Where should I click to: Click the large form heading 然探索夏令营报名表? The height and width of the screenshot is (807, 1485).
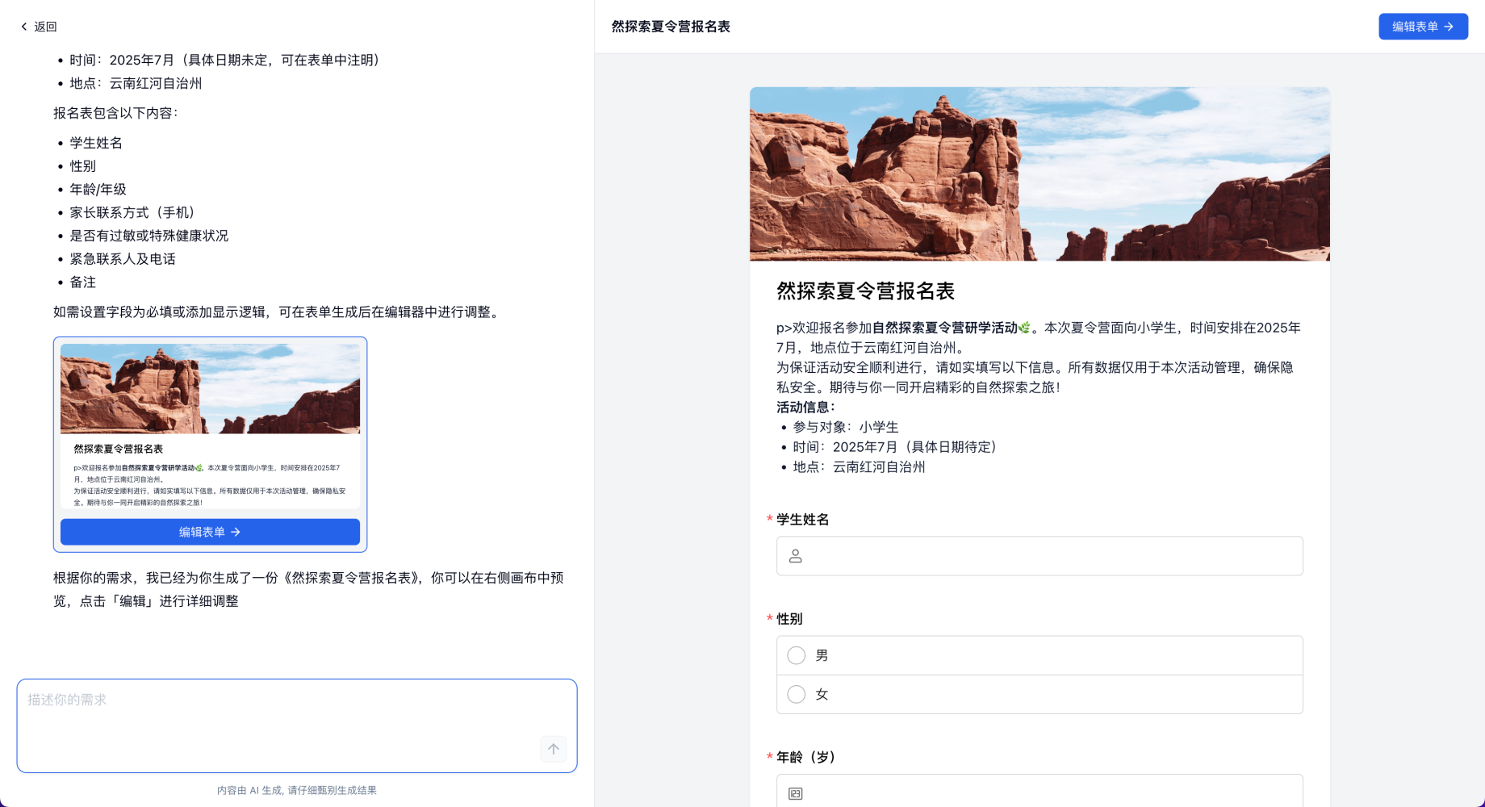pyautogui.click(x=865, y=291)
